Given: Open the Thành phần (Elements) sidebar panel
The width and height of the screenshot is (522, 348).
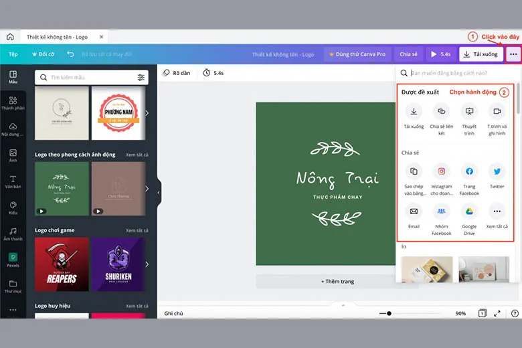Looking at the screenshot, I should [13, 103].
